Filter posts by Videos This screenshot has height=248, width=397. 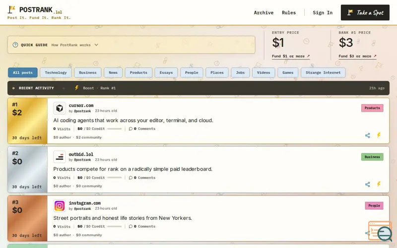click(264, 72)
